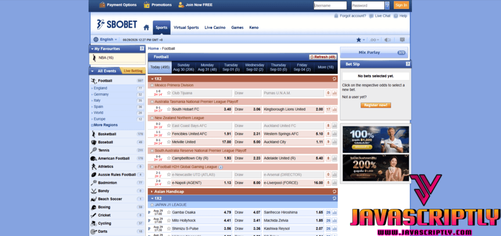Expand More Regions under Football
The width and height of the screenshot is (501, 236).
click(105, 125)
